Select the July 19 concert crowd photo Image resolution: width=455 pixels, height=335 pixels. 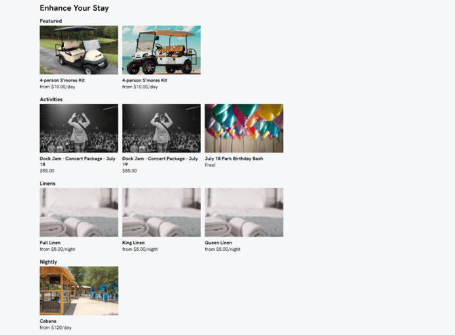tap(162, 128)
